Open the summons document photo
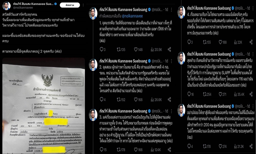This screenshot has height=154, width=256. 44,106
